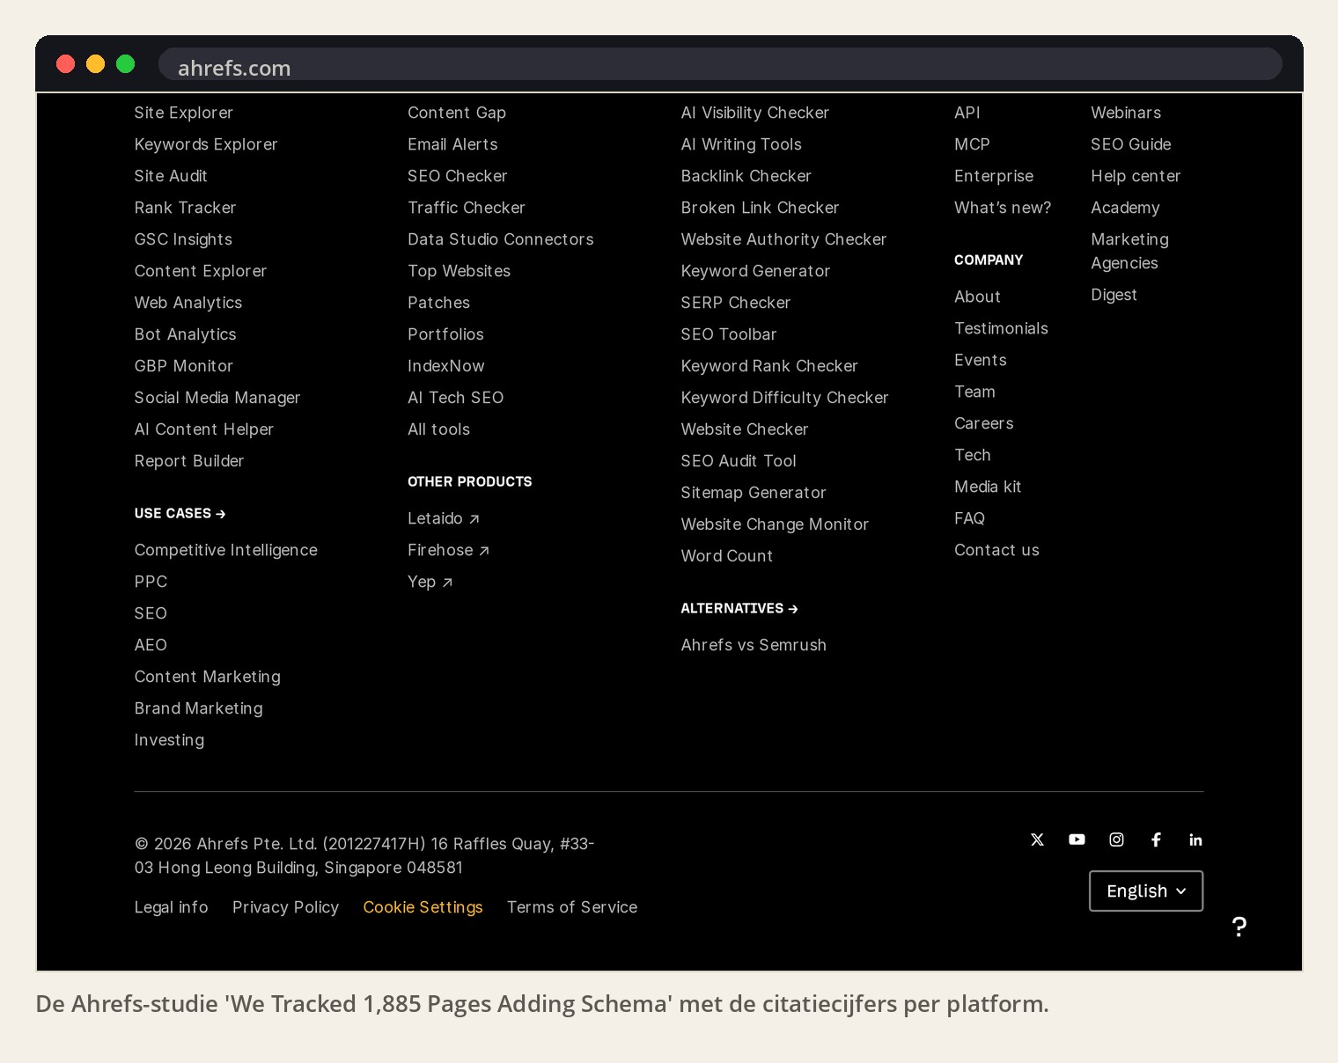The image size is (1338, 1063).
Task: Open Site Audit
Action: [171, 176]
